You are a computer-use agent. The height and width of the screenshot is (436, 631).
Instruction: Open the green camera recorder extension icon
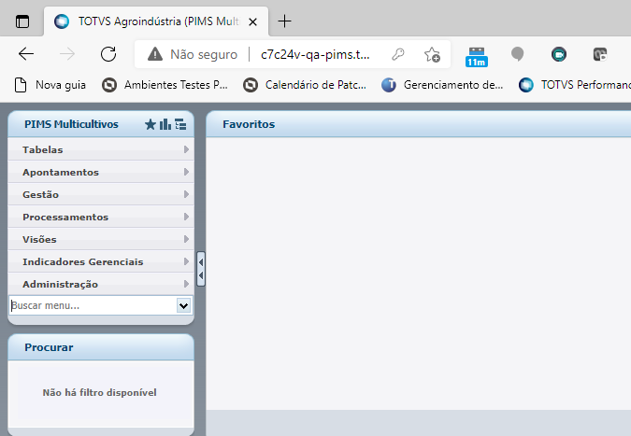point(559,54)
